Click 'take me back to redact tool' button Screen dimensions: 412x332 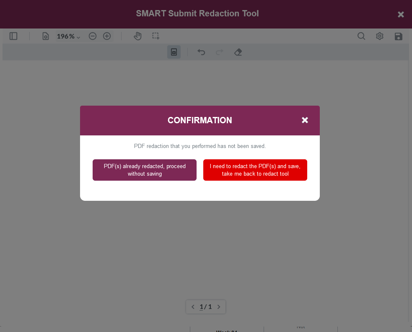coord(255,170)
